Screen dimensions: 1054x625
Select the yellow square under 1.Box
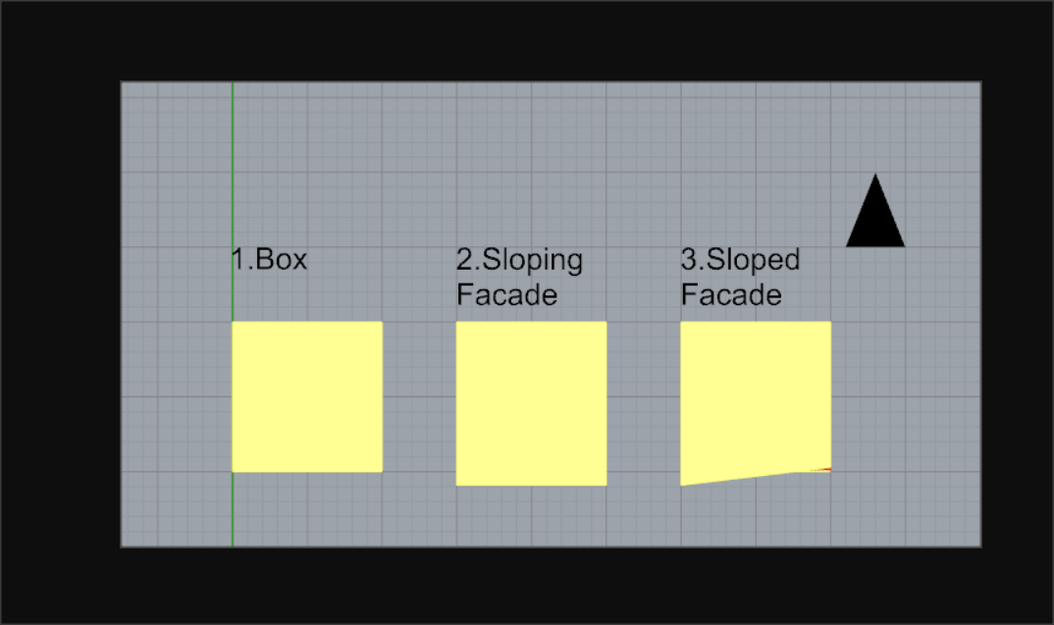307,396
